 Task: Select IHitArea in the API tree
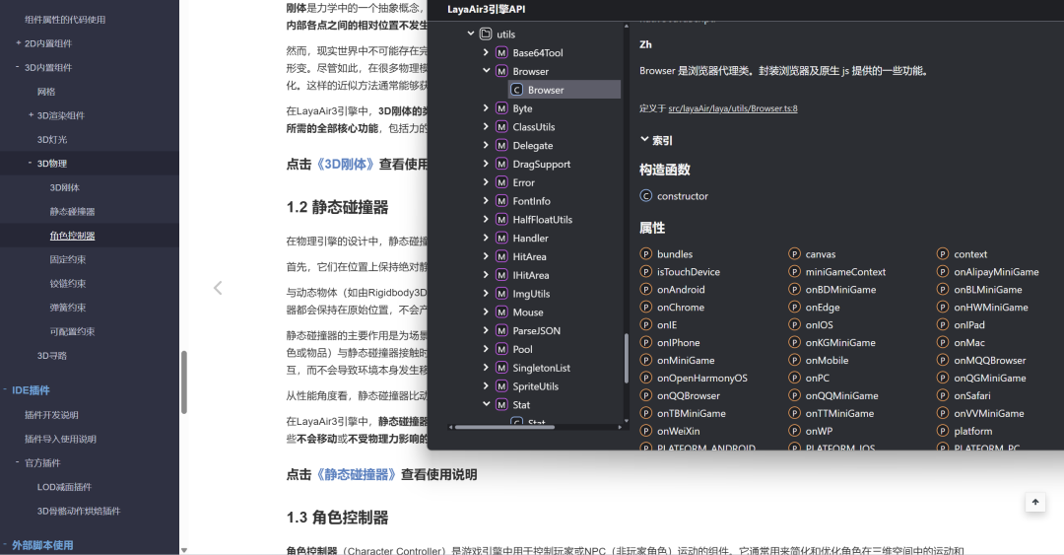pos(531,275)
